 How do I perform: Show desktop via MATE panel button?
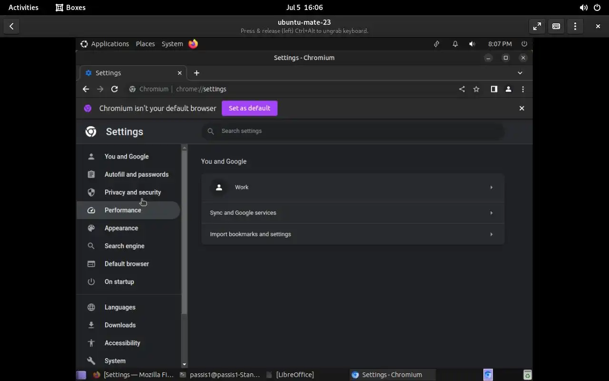[x=81, y=375]
